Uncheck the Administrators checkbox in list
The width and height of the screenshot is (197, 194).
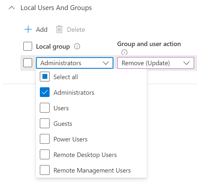pos(45,92)
